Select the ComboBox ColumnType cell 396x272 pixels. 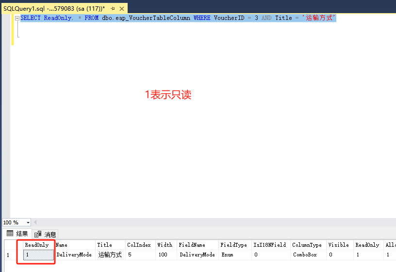coord(308,255)
